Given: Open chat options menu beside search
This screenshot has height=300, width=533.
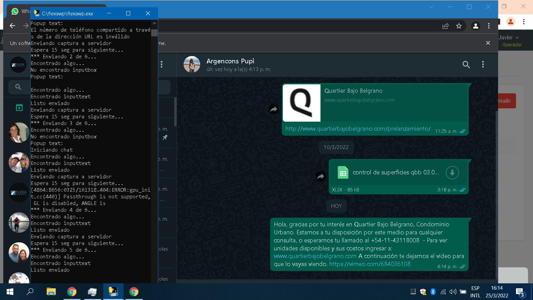Looking at the screenshot, I should (x=483, y=64).
